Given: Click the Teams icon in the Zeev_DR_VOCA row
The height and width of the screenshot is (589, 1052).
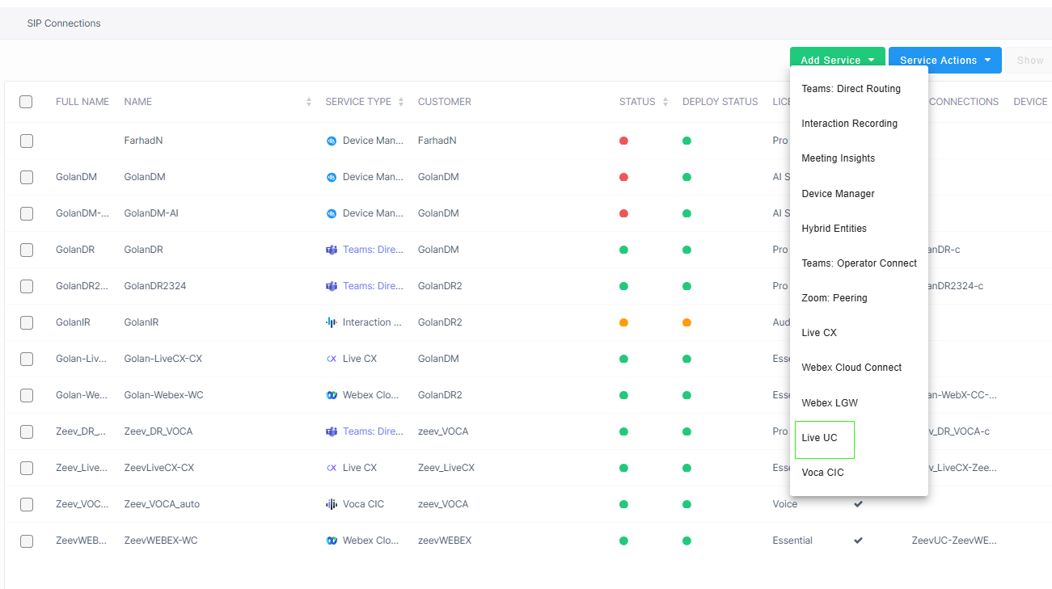Looking at the screenshot, I should [x=331, y=431].
